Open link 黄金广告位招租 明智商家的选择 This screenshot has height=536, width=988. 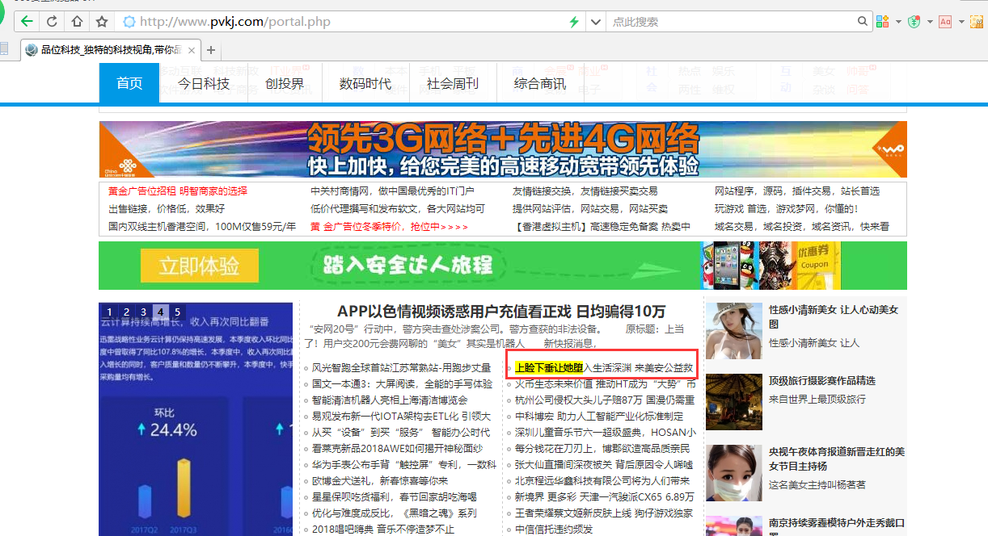178,191
